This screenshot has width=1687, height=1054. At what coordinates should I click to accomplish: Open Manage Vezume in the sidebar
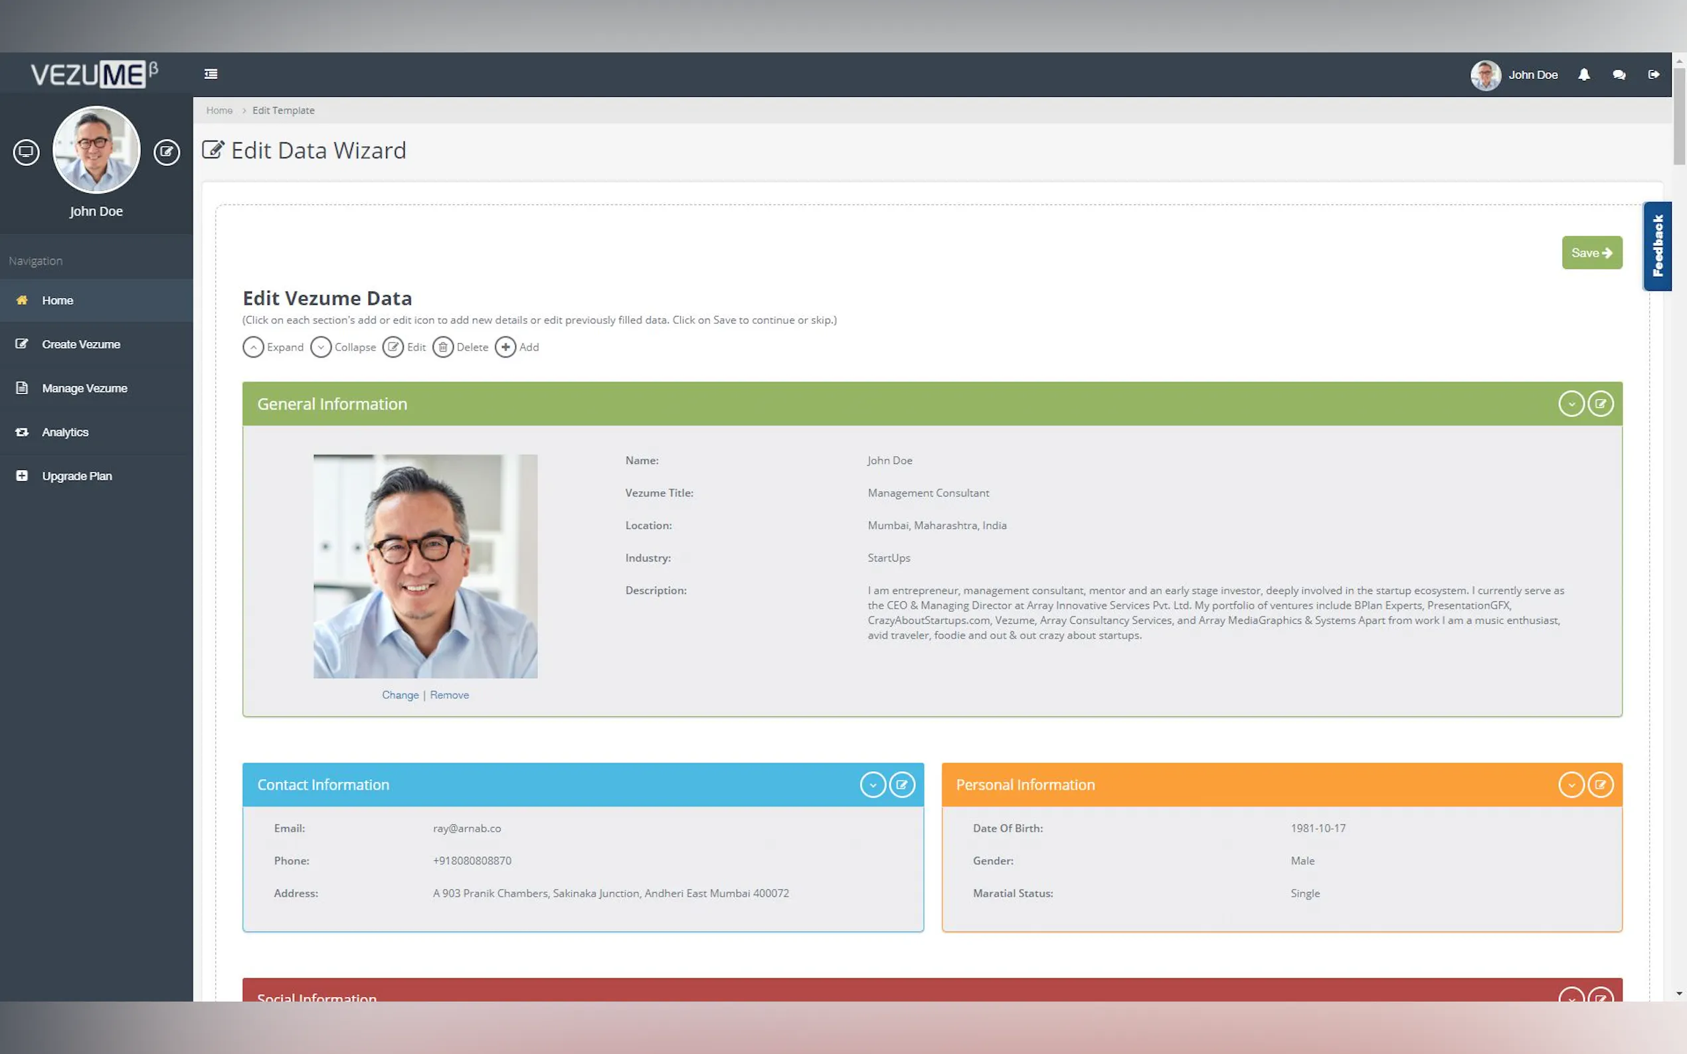click(96, 388)
